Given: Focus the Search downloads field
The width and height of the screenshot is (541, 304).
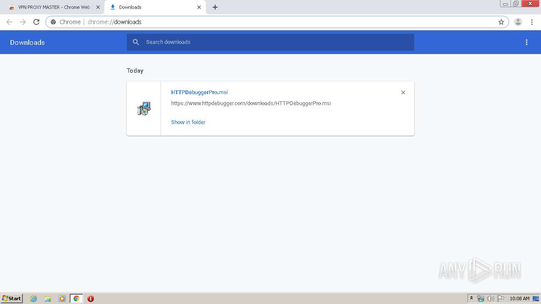Looking at the screenshot, I should pyautogui.click(x=270, y=42).
